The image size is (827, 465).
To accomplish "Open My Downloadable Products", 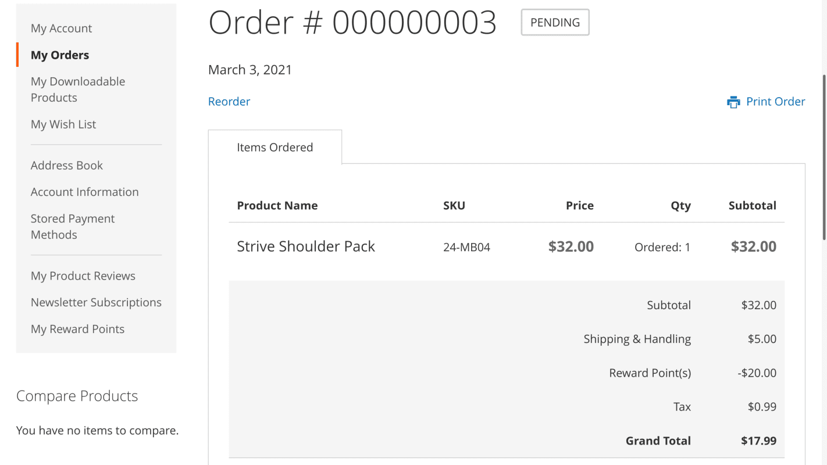I will 78,90.
